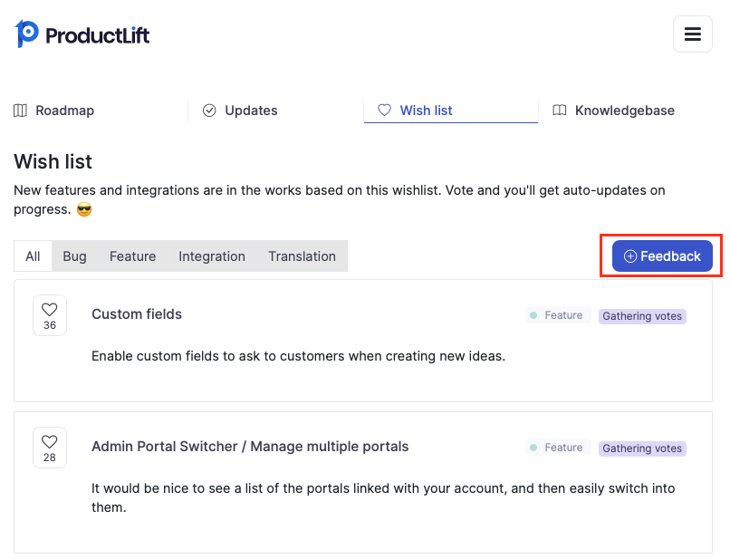Filter wish list by Bug

tap(74, 256)
